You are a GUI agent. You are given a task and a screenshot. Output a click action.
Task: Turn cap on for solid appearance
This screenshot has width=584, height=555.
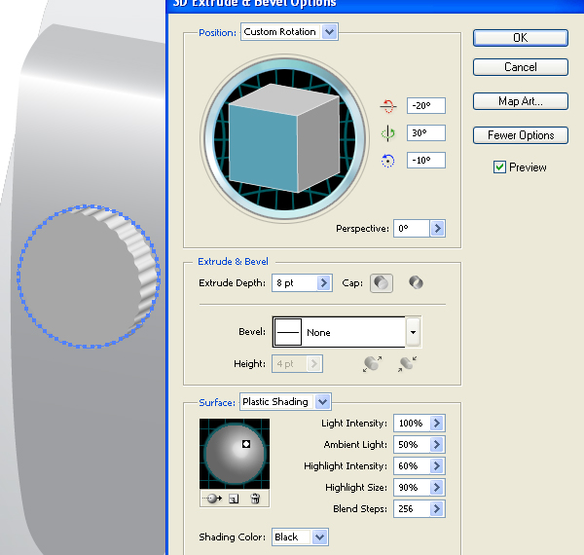pos(381,283)
